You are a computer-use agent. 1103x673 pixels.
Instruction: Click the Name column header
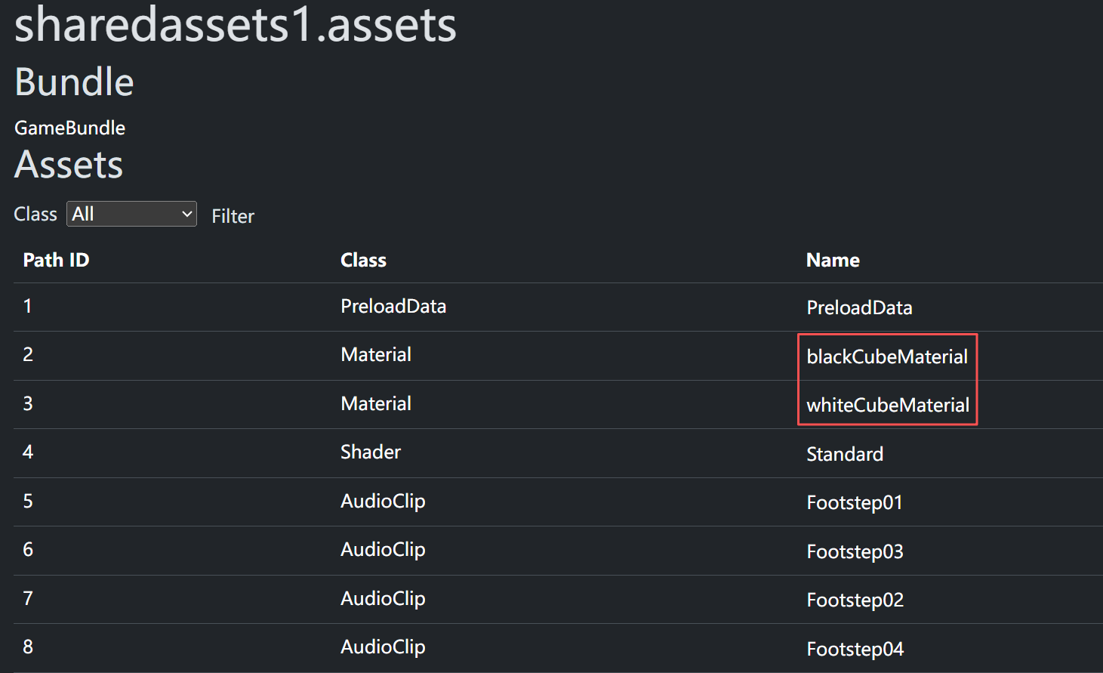[833, 261]
